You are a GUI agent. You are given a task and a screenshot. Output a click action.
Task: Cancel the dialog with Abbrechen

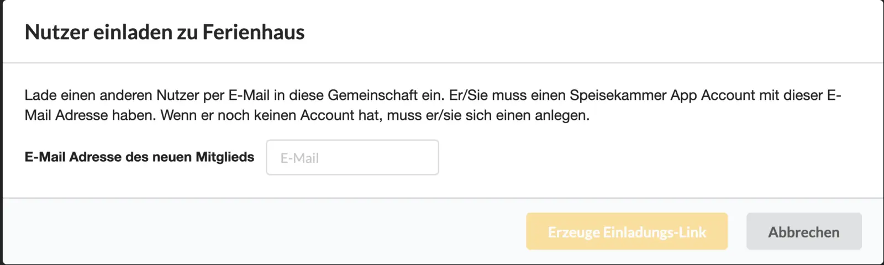pyautogui.click(x=804, y=231)
